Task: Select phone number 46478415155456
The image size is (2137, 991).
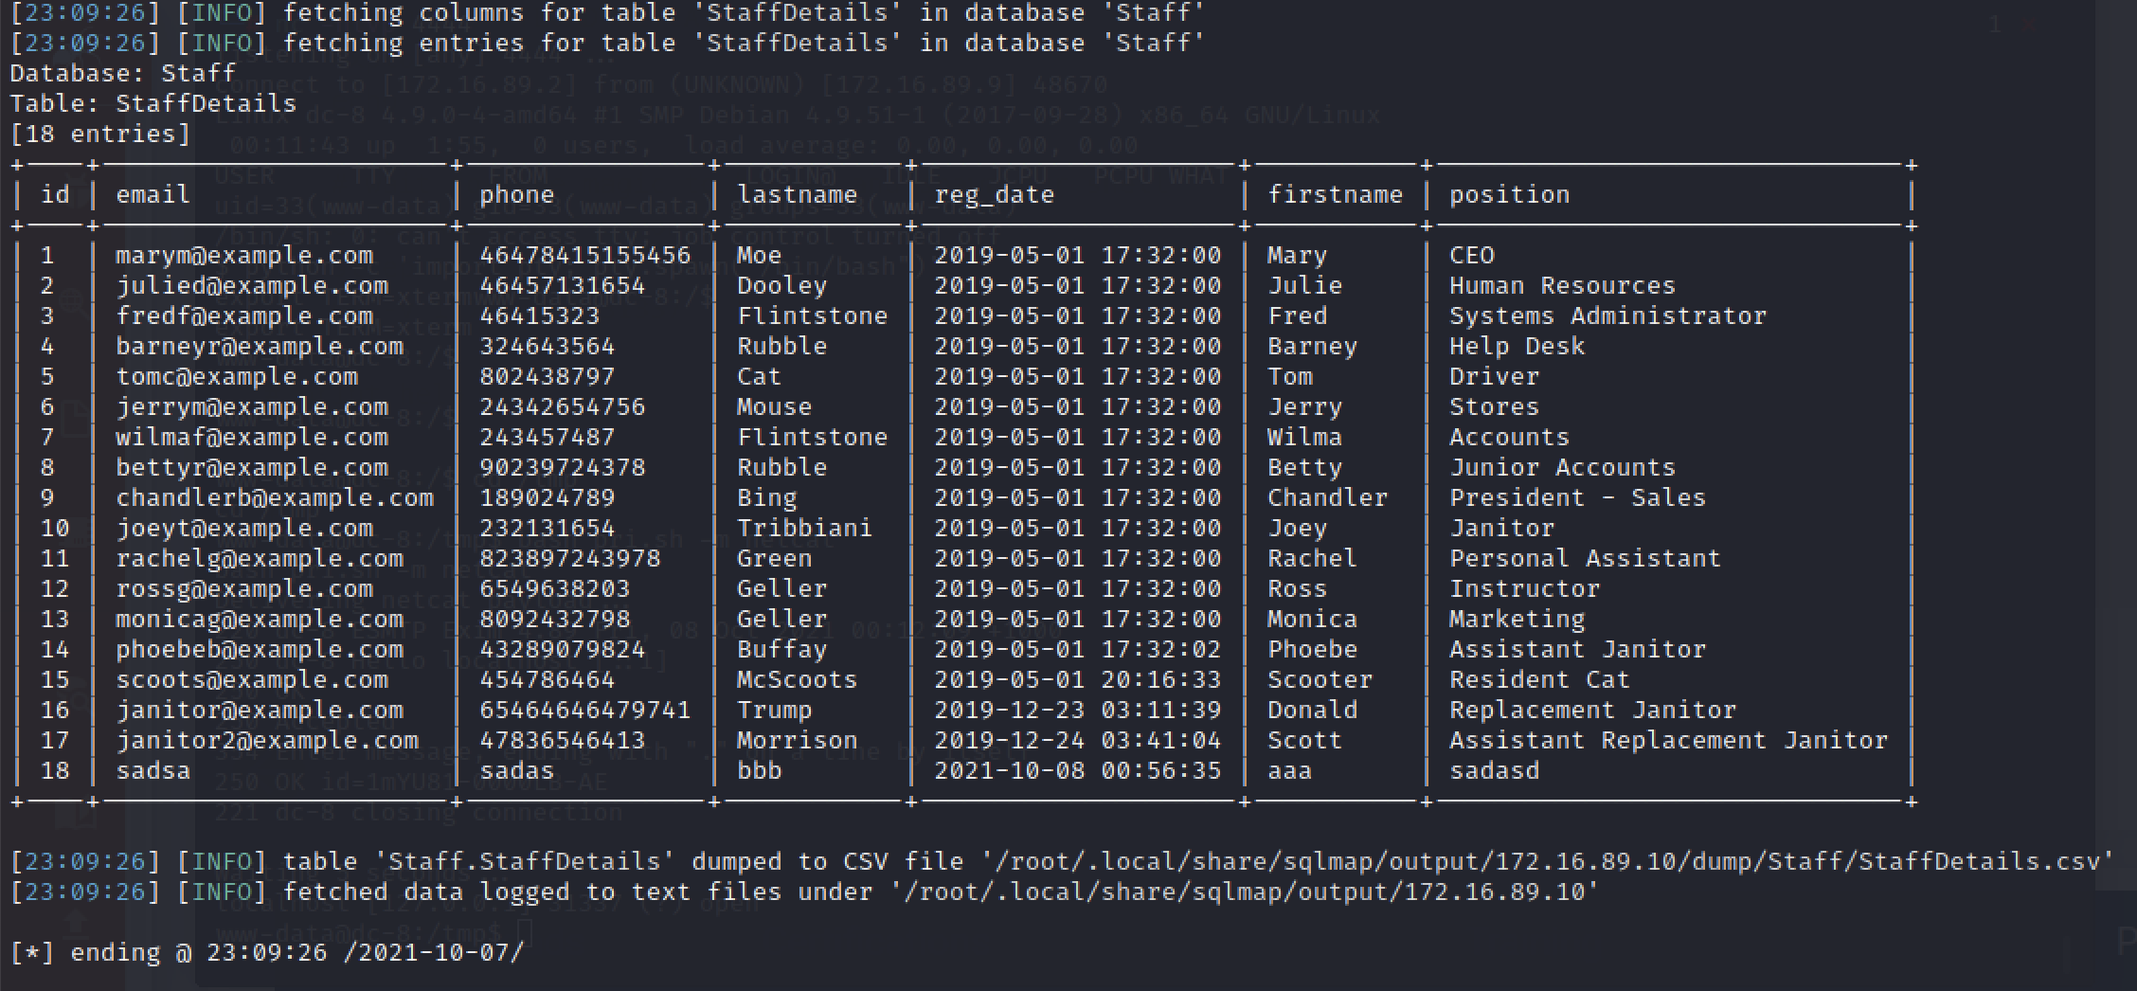Action: point(585,255)
